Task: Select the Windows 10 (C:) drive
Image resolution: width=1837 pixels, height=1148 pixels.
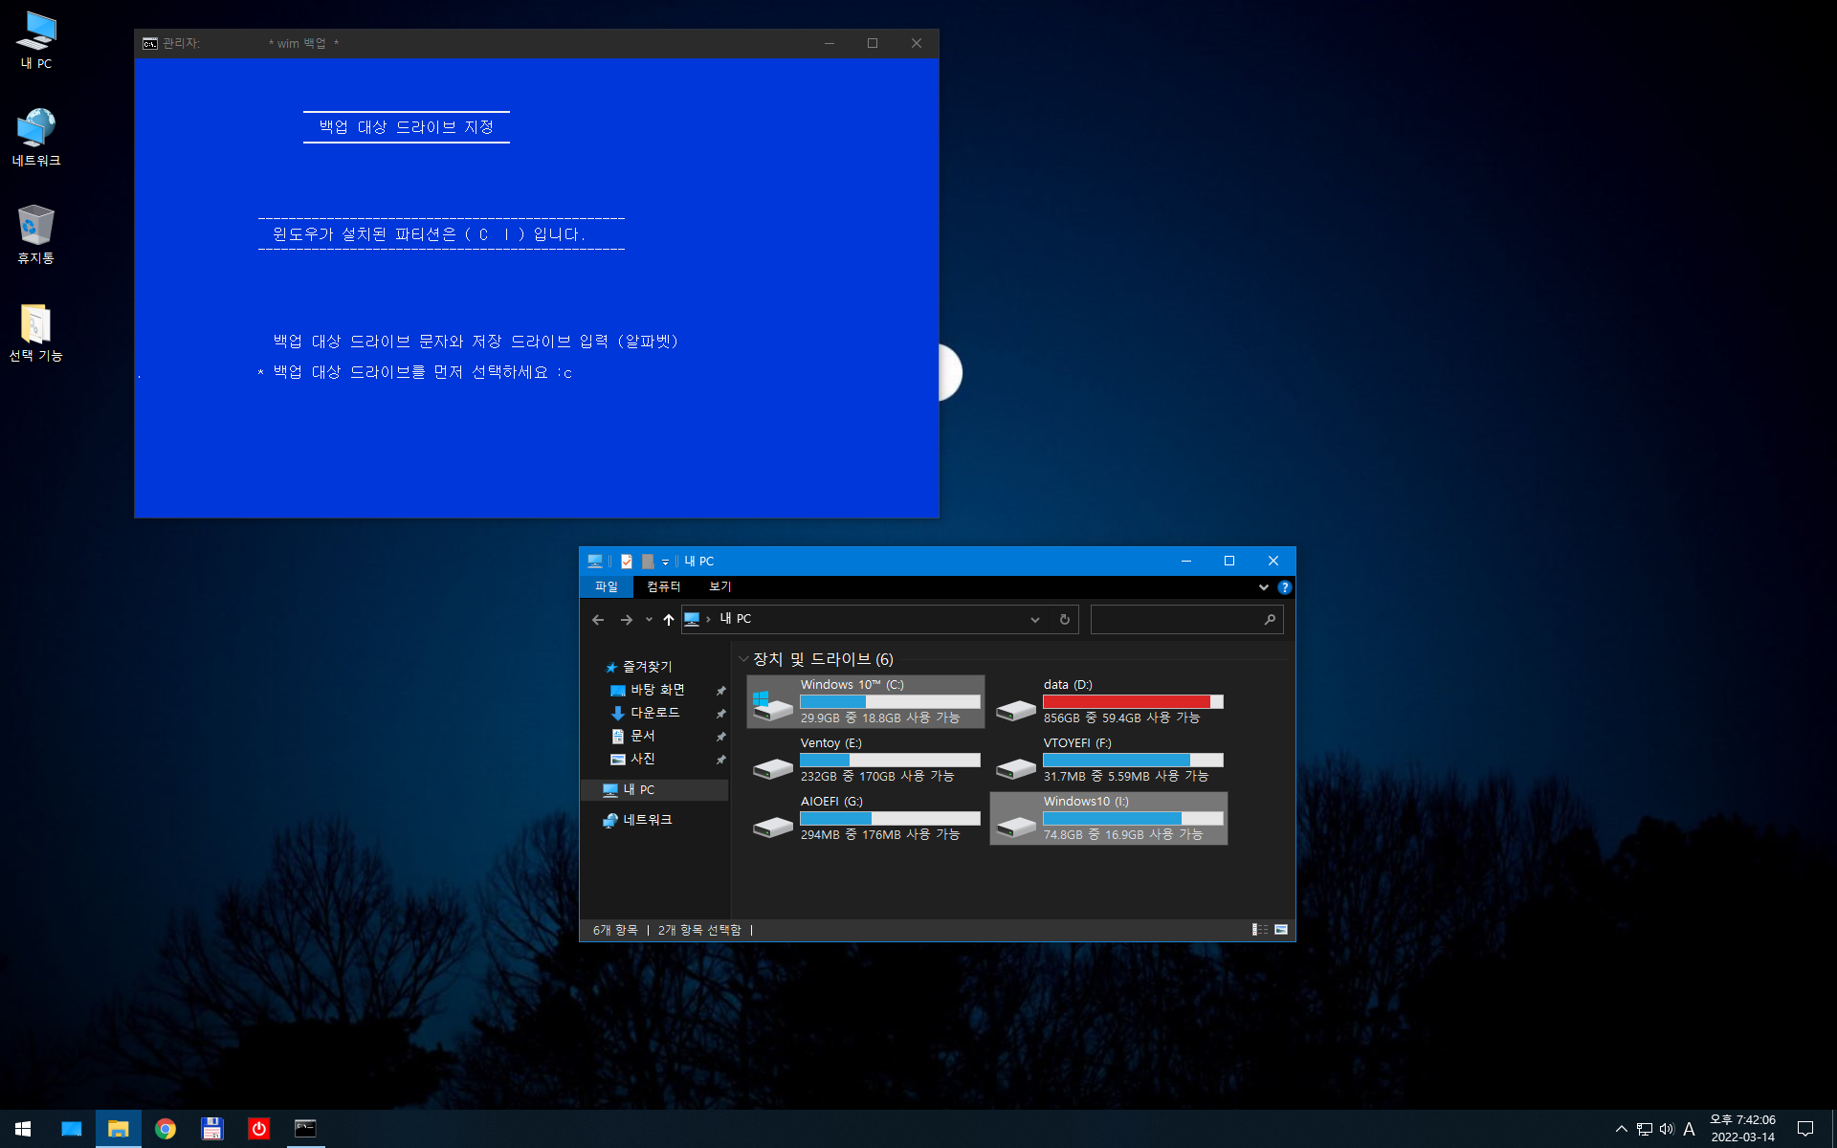Action: (x=866, y=701)
